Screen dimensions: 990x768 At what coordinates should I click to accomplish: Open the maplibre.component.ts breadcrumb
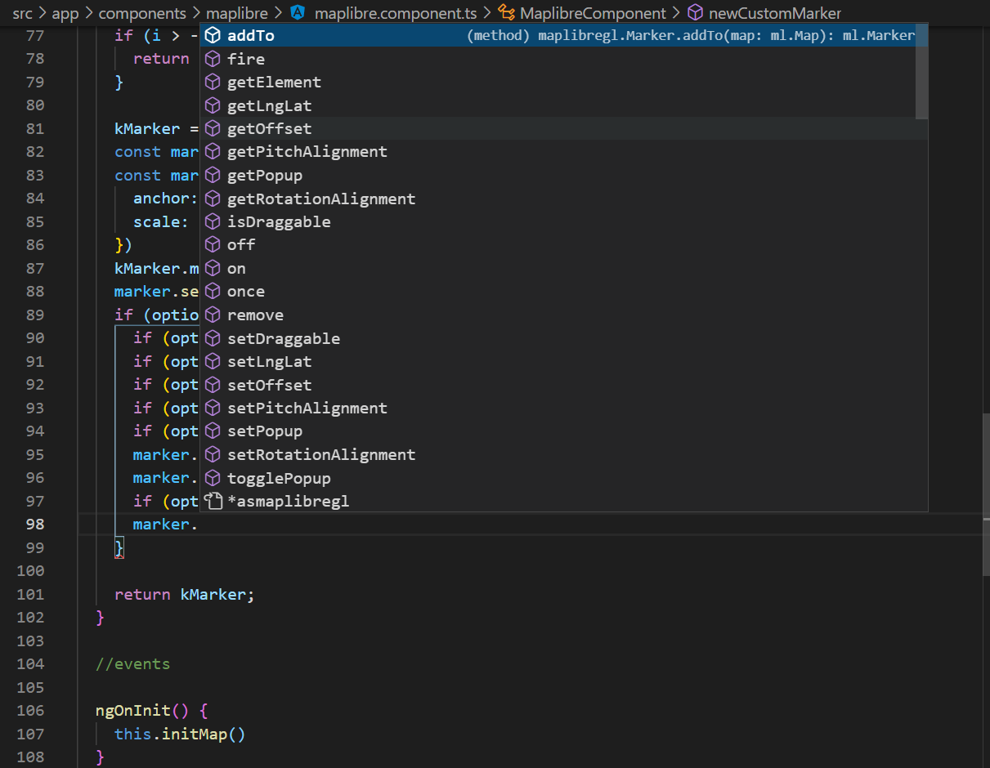point(396,13)
